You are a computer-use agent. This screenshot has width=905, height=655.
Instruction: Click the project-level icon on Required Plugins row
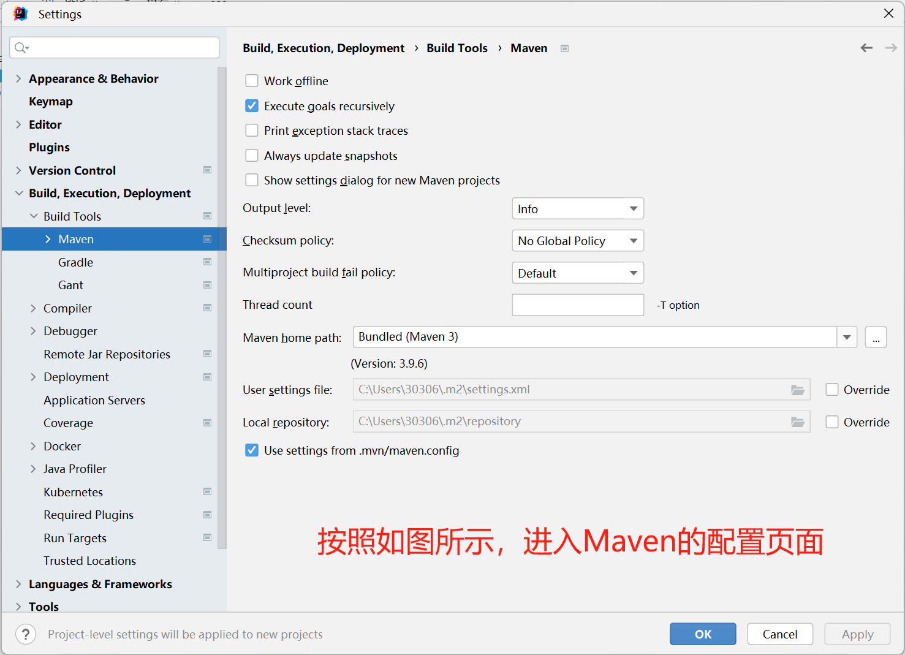point(208,515)
